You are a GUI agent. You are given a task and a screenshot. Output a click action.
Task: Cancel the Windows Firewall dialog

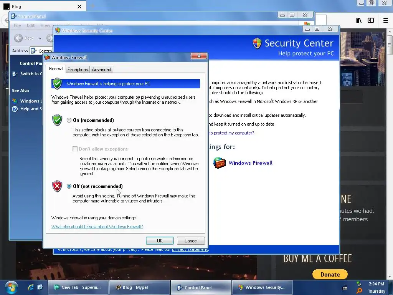191,241
